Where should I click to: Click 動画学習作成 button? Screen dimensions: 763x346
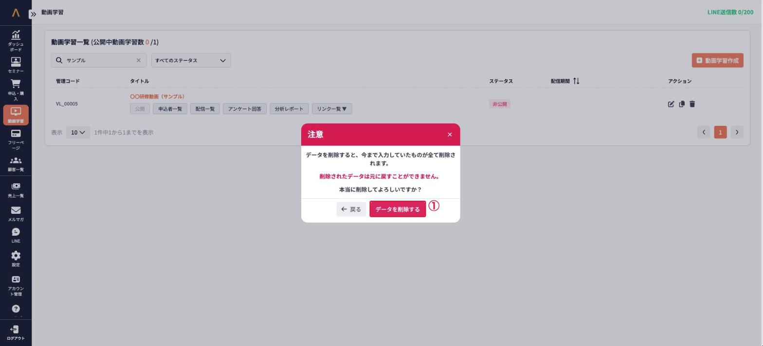click(717, 60)
